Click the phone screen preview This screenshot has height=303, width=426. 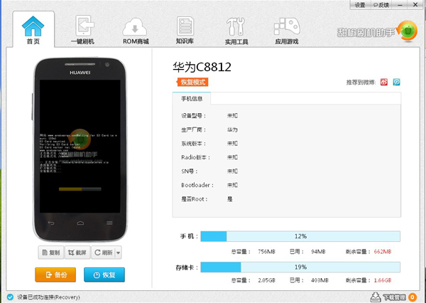pos(80,146)
